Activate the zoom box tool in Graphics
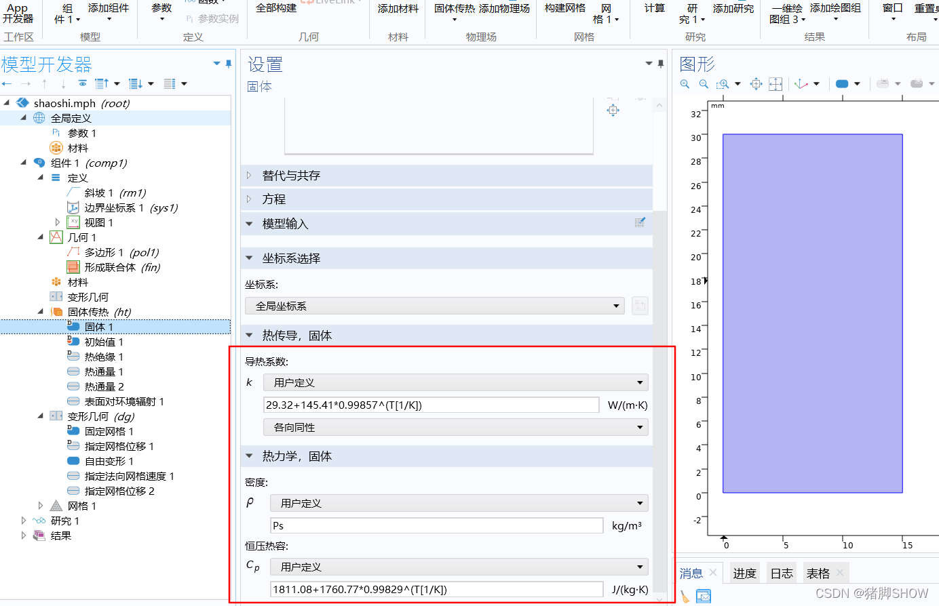This screenshot has height=606, width=939. [x=723, y=84]
